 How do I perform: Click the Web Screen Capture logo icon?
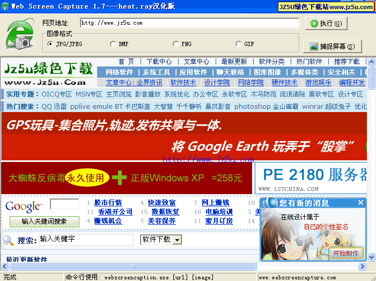coord(20,34)
